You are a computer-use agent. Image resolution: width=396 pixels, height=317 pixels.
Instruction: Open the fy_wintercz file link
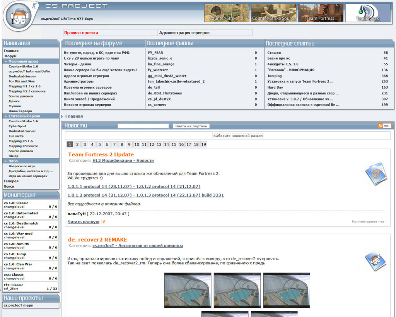coord(157,70)
